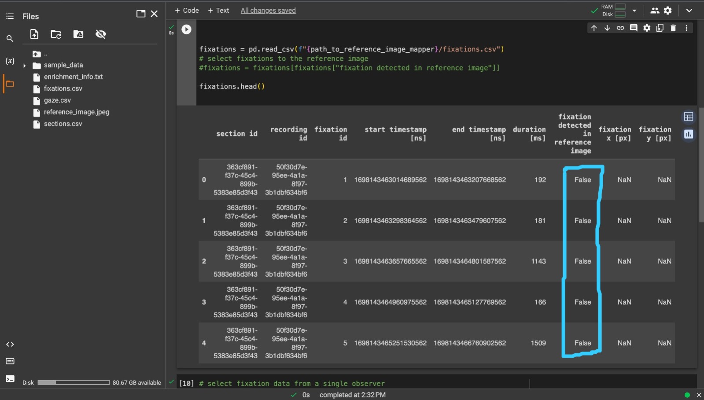Collapse the header with chevron

689,11
